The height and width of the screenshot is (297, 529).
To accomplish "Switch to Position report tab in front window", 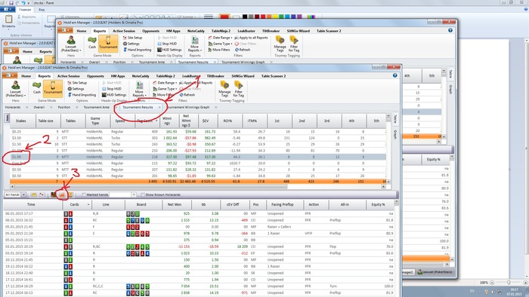I will pos(63,107).
